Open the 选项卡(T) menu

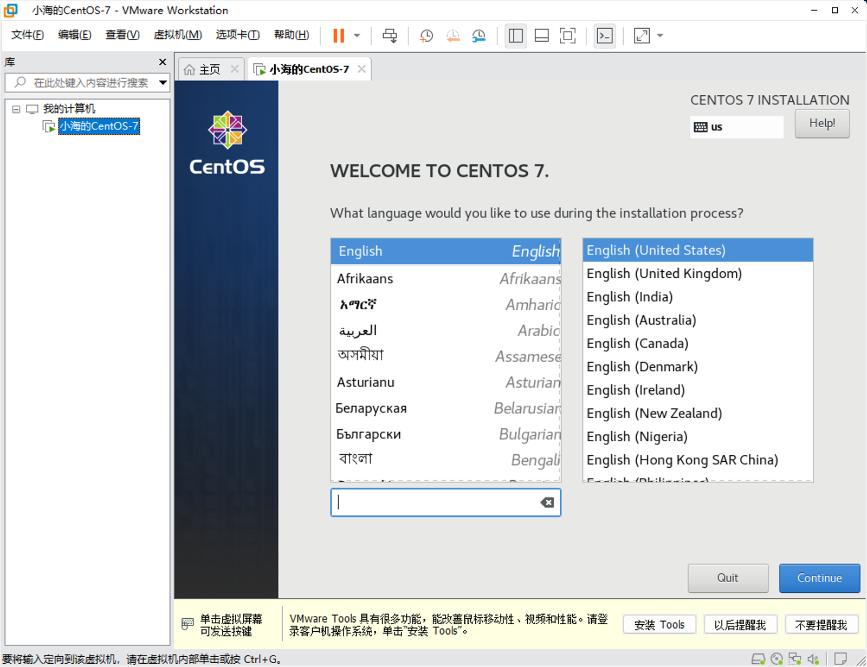[238, 35]
